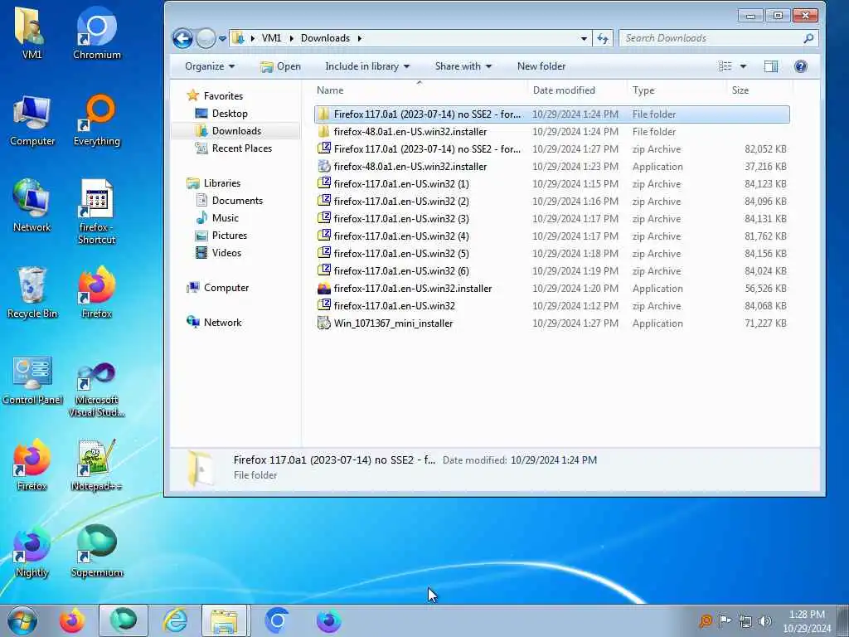Select the Nightly desktop shortcut
Viewport: 849px width, 637px height.
pyautogui.click(x=32, y=552)
